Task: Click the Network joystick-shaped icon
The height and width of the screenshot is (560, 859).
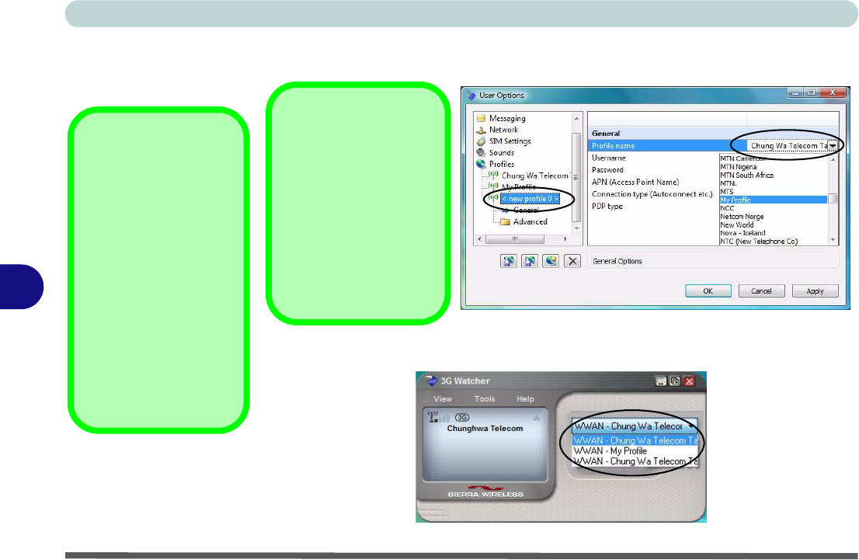Action: pyautogui.click(x=481, y=130)
